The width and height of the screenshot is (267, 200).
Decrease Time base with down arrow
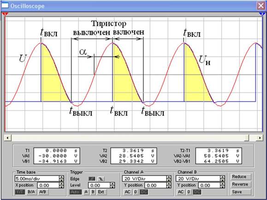coord(61,180)
